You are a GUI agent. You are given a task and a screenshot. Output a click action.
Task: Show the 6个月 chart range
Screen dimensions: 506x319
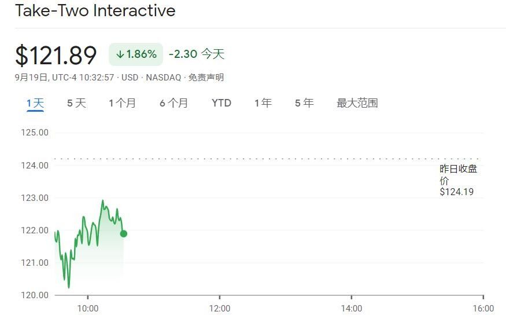[174, 103]
